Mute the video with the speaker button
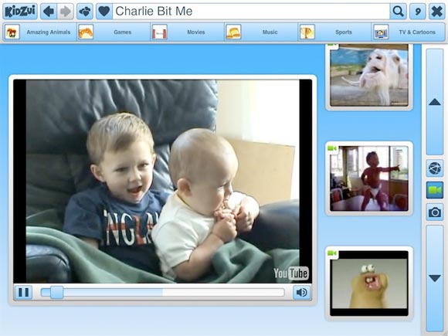 302,292
